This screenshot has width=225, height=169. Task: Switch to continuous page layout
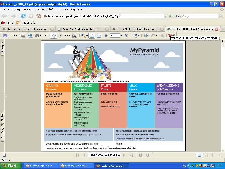click(207, 155)
